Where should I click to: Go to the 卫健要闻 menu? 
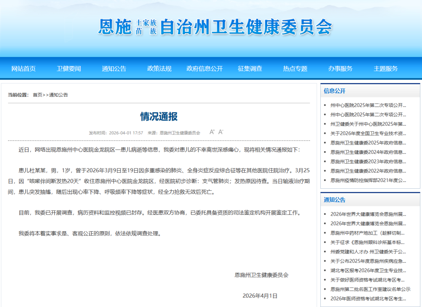point(69,69)
